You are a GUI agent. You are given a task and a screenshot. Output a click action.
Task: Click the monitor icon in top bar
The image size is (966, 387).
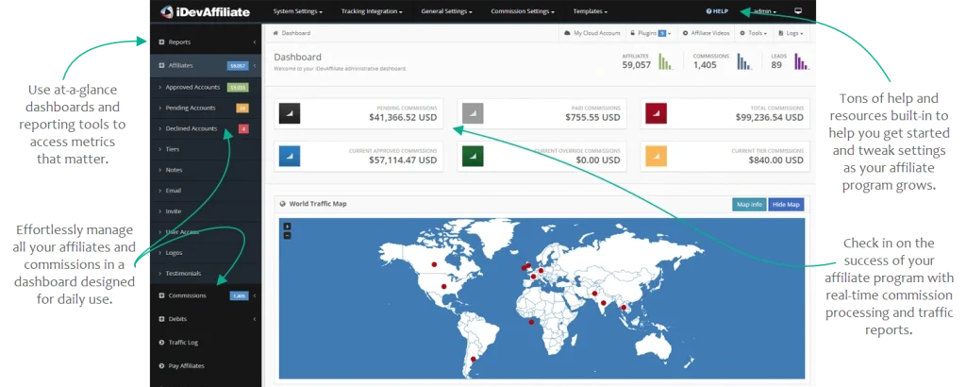798,11
